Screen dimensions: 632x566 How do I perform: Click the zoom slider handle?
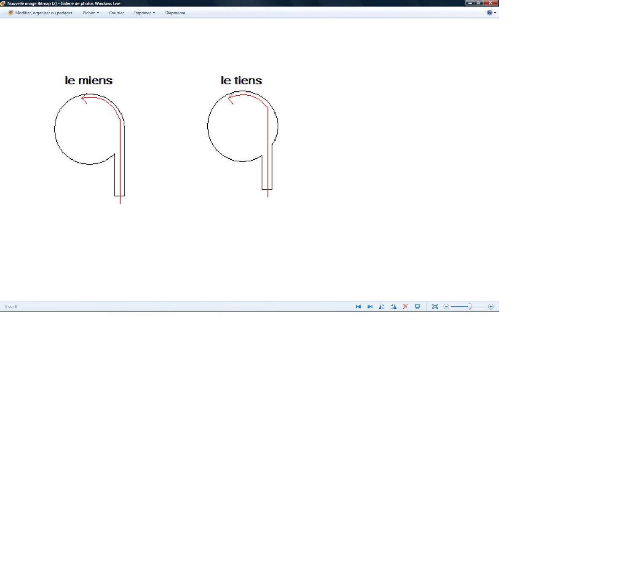[469, 307]
